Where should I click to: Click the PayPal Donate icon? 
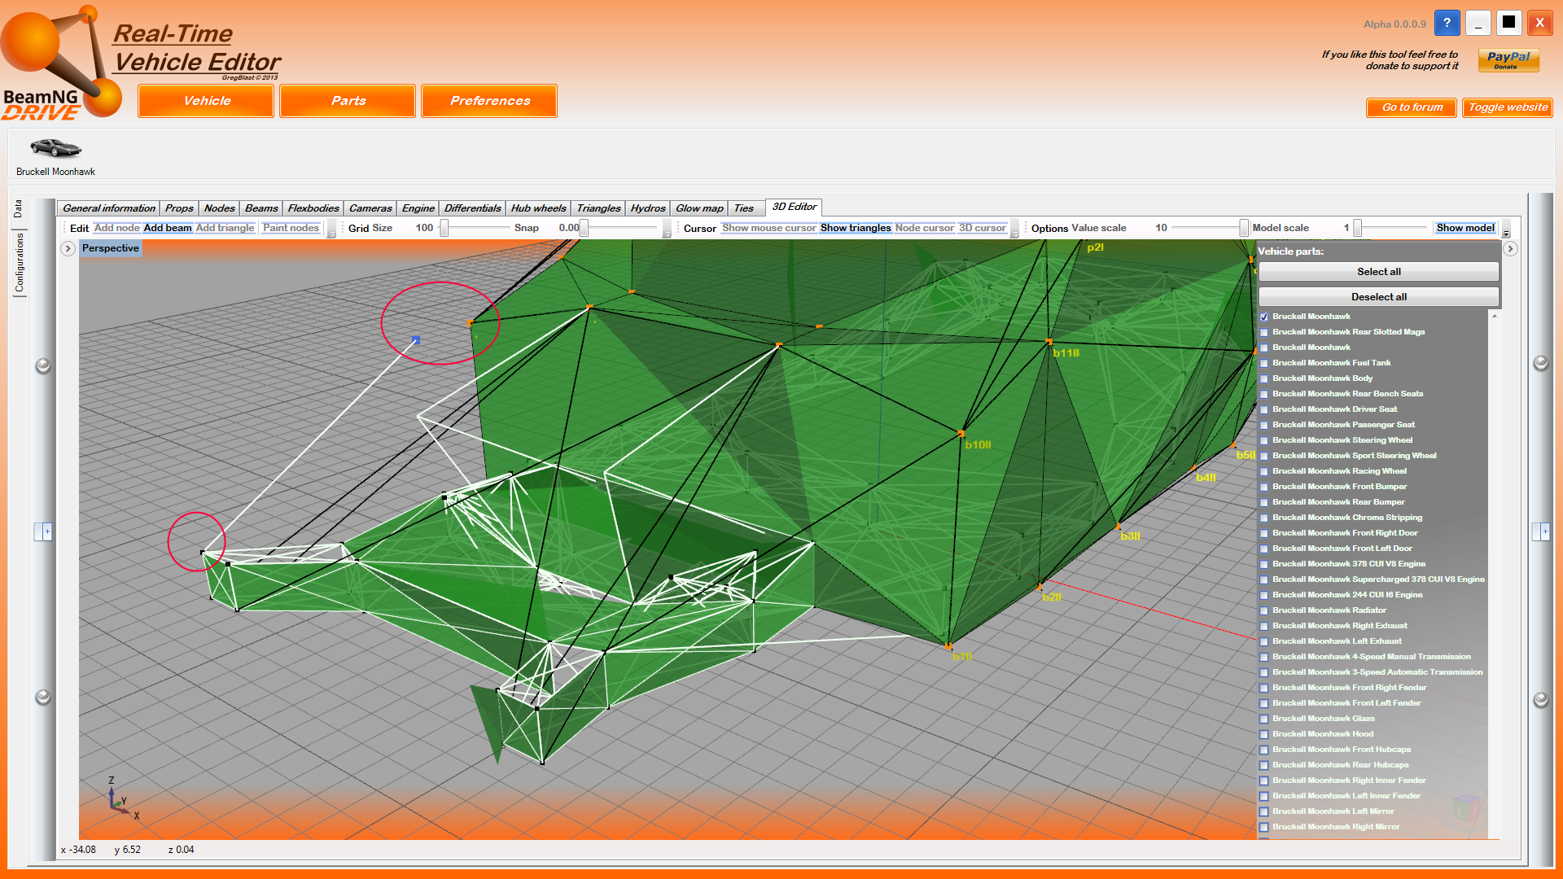(1508, 60)
